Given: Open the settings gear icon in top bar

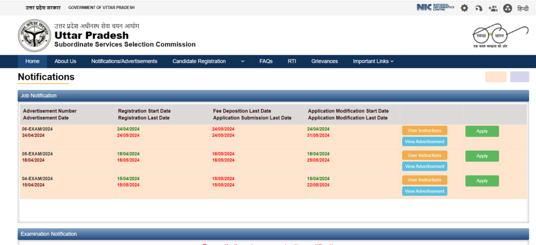Looking at the screenshot, I should [464, 8].
